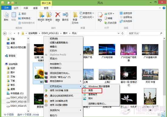Click the 广州电视塔 image thumbnail

coord(107,50)
